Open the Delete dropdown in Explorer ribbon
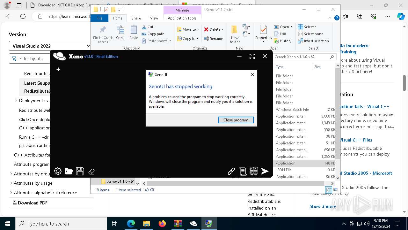Image resolution: width=408 pixels, height=230 pixels. pos(214,29)
